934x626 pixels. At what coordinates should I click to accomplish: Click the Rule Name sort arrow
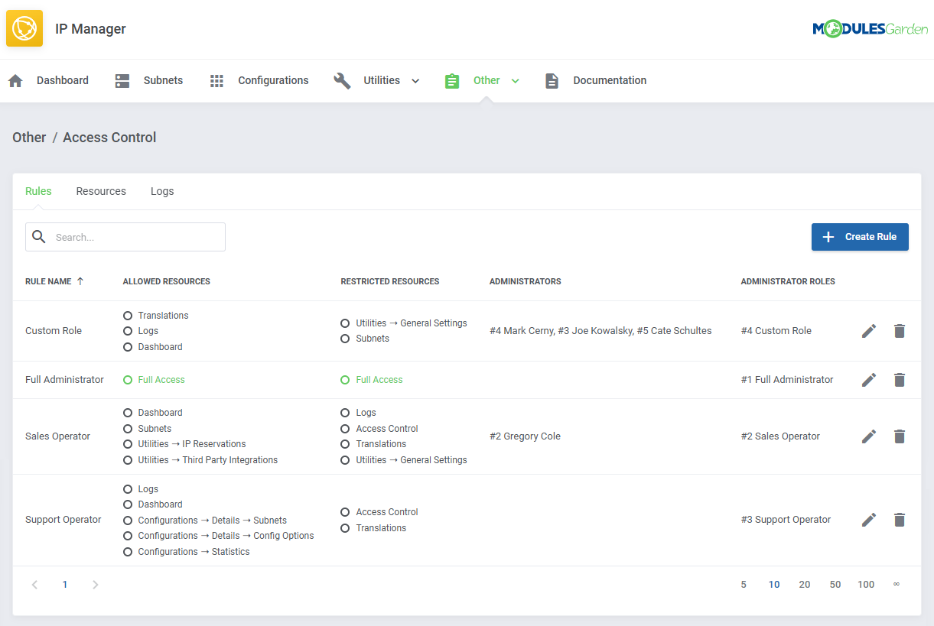click(x=80, y=281)
